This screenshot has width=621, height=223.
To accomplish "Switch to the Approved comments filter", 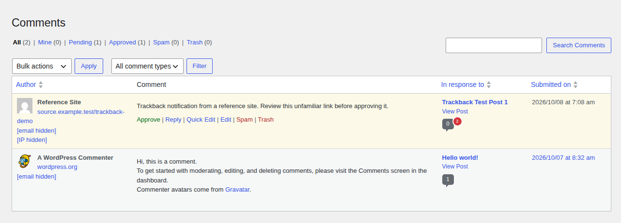I will [123, 42].
